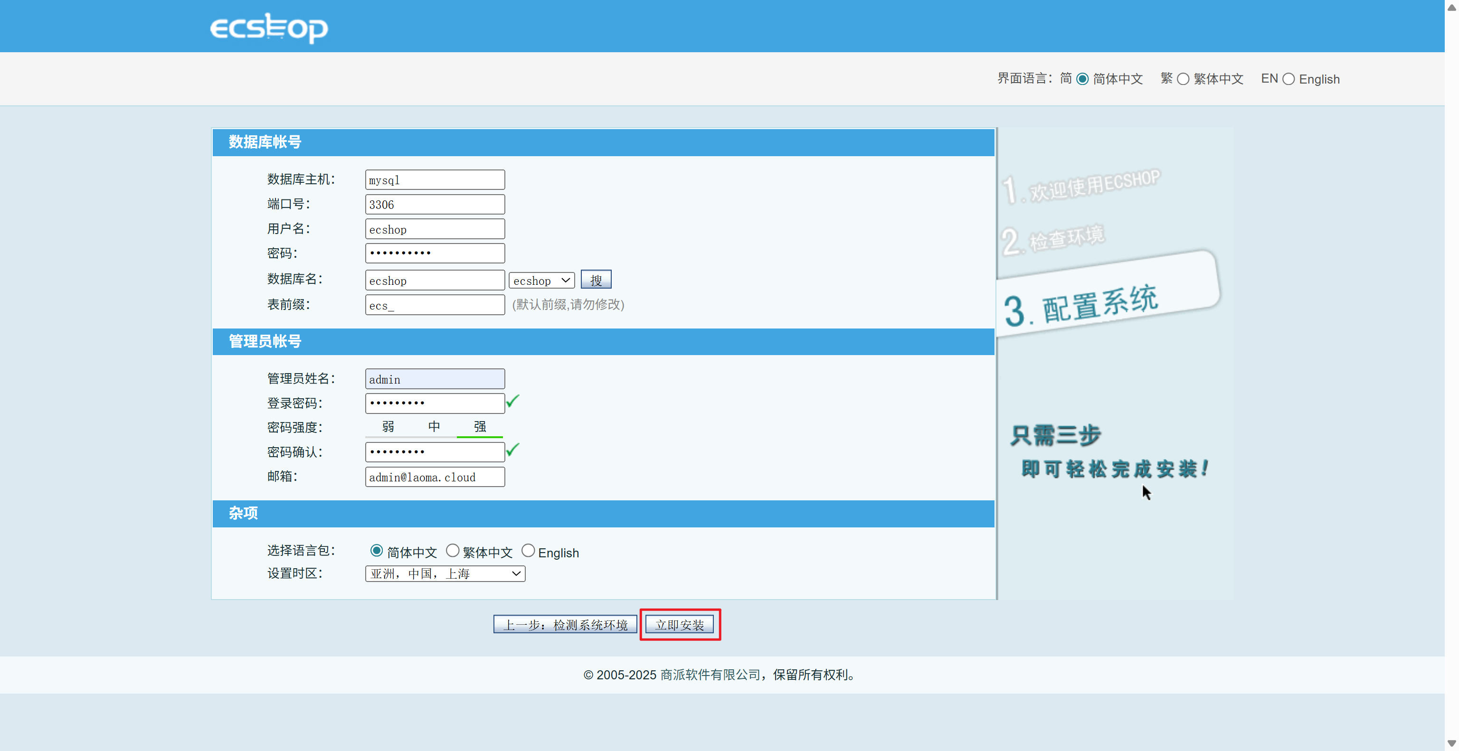The width and height of the screenshot is (1459, 751).
Task: Click the 强 password strength indicator
Action: [480, 427]
